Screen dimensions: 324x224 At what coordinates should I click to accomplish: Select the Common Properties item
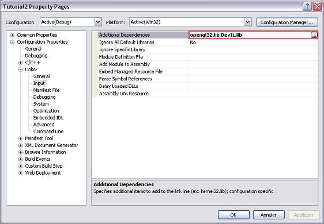(37, 35)
